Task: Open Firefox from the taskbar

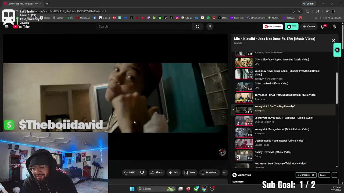Action: pyautogui.click(x=188, y=189)
